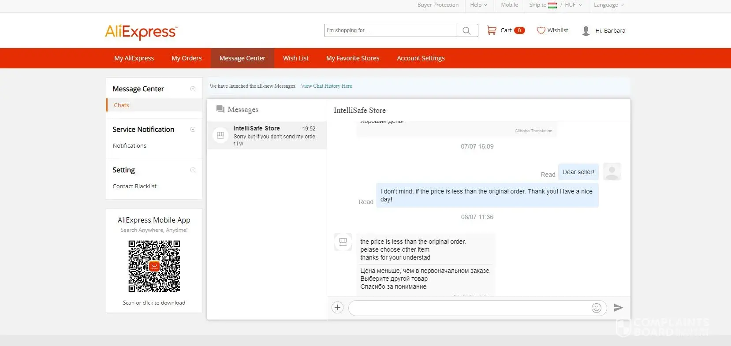Open the shopping cart icon

pyautogui.click(x=491, y=30)
